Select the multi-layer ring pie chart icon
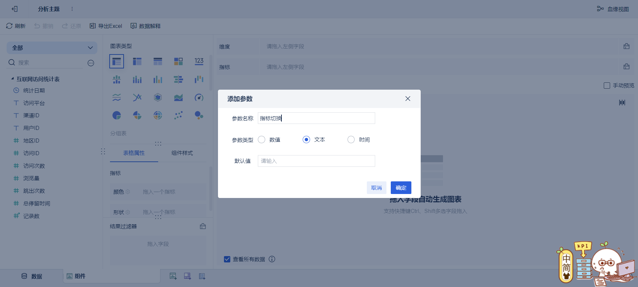The height and width of the screenshot is (287, 638). (x=158, y=115)
